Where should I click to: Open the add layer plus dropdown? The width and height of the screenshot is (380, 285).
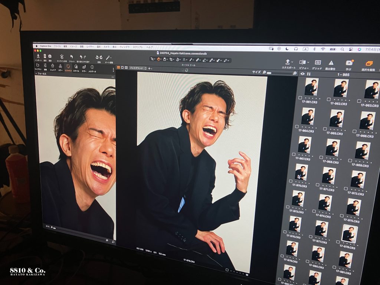point(150,69)
